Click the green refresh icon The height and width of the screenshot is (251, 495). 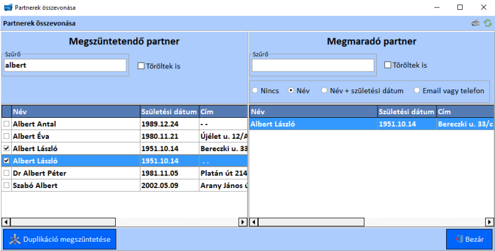tap(488, 23)
